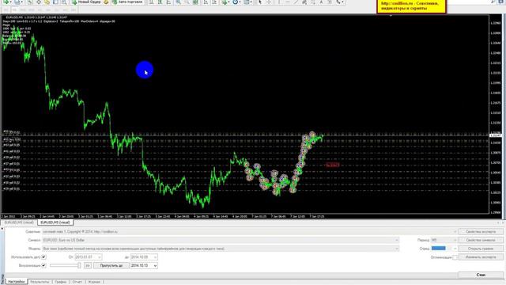Image resolution: width=506 pixels, height=285 pixels.
Task: Toggle the Strategy Tester toolbar icon
Action: 64,2
